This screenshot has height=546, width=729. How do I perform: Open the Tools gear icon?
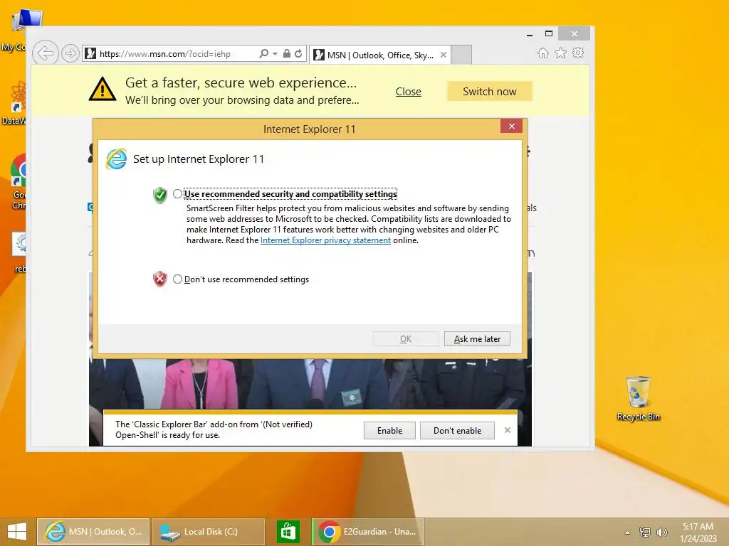point(578,53)
